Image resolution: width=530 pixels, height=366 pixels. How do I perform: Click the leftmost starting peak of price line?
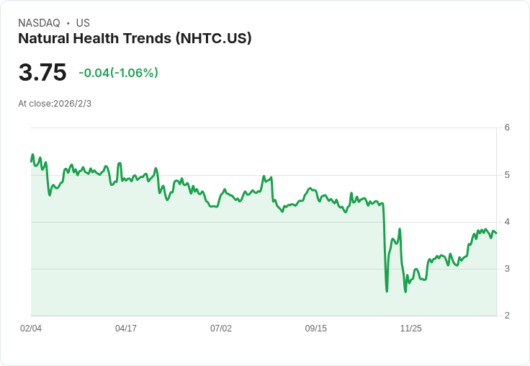click(32, 155)
